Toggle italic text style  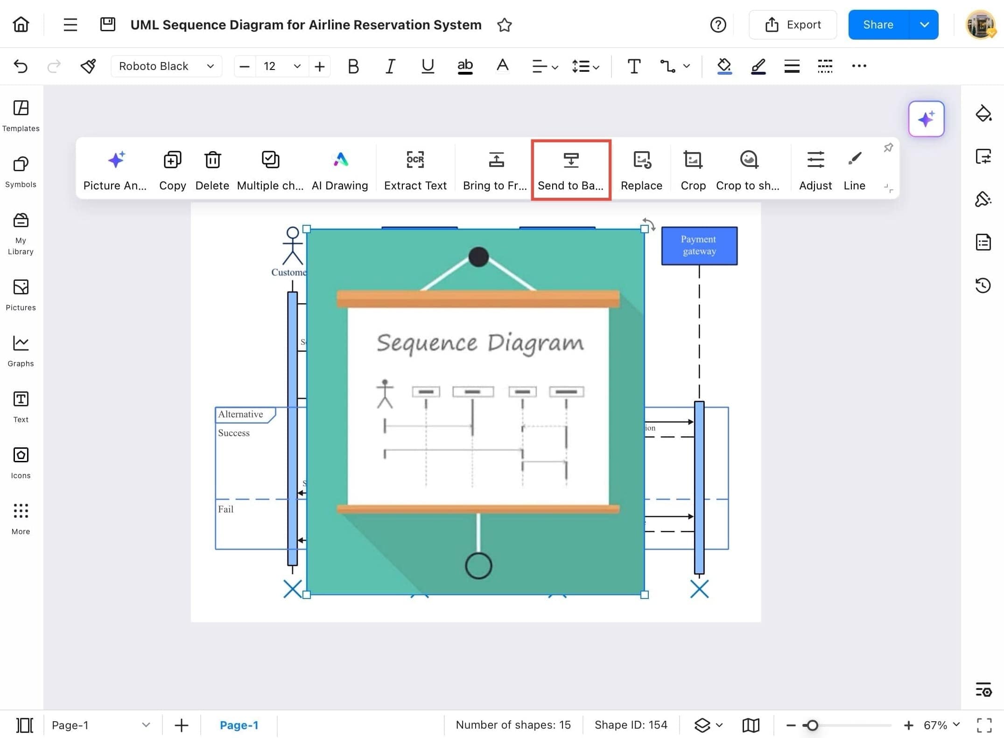pos(390,66)
